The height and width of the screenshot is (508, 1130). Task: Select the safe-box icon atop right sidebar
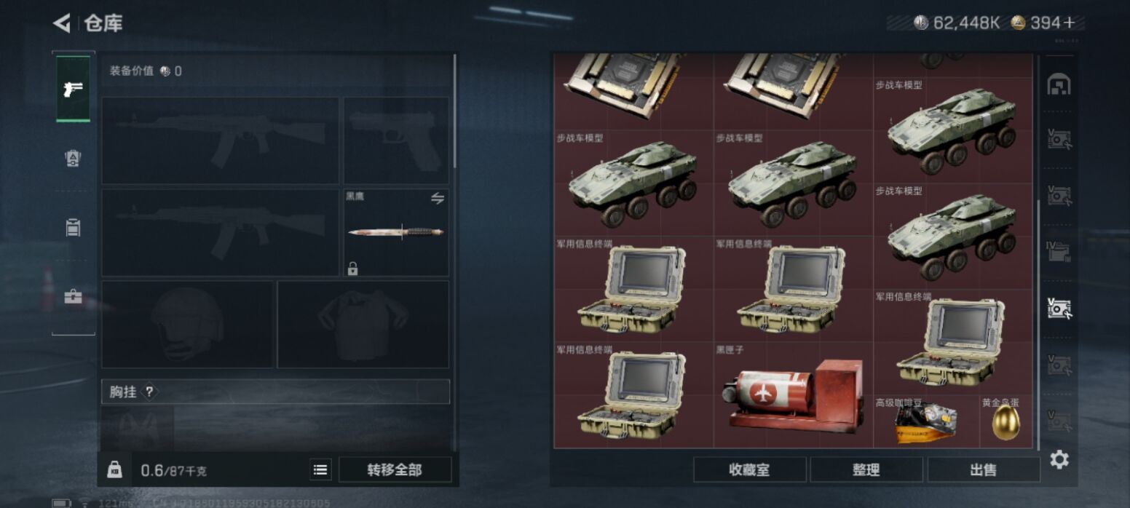click(x=1059, y=85)
